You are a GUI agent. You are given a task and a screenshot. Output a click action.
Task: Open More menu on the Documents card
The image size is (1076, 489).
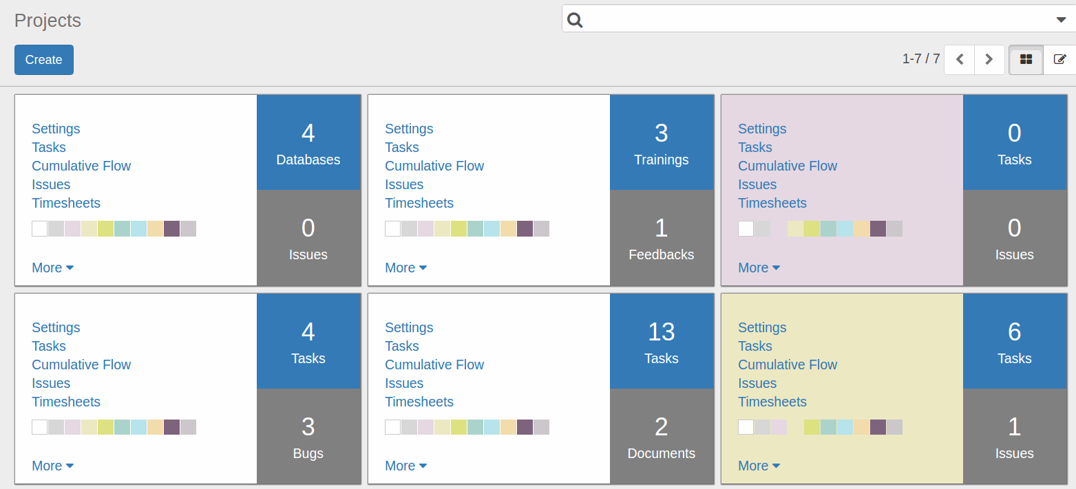(405, 466)
